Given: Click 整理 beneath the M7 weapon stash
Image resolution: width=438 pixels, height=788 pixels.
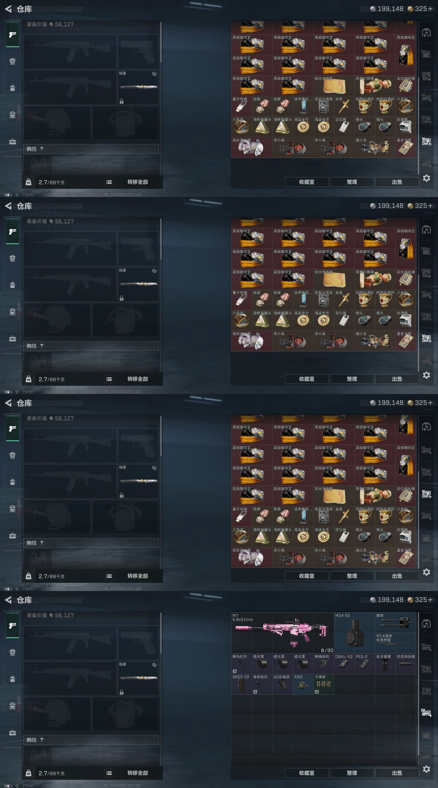Looking at the screenshot, I should click(352, 773).
